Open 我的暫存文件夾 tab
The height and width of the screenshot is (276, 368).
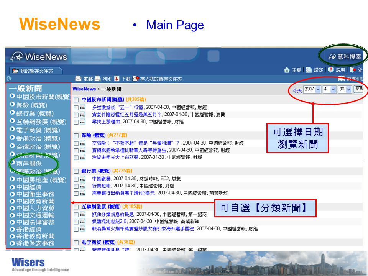pyautogui.click(x=36, y=71)
